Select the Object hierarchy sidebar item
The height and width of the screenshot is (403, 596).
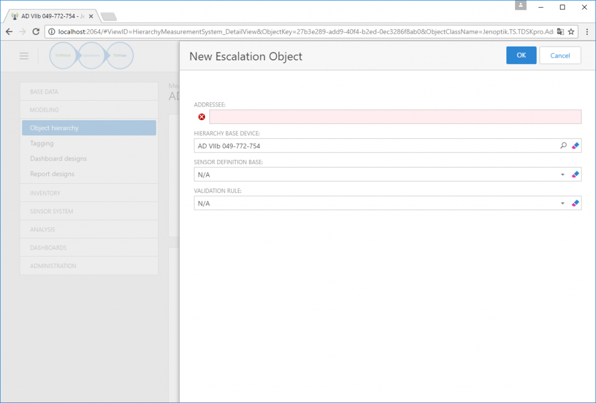tap(88, 127)
